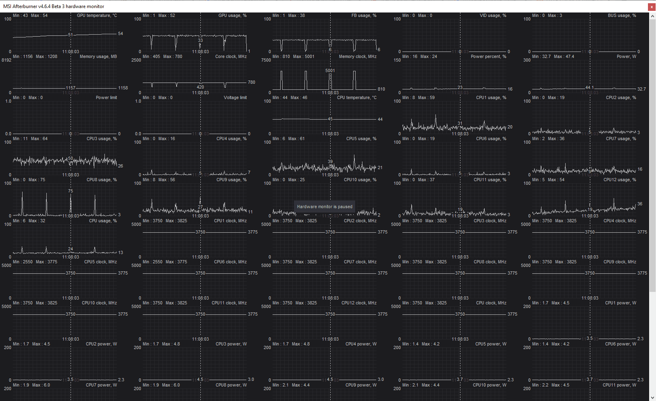Click the 'CPU1 clock, MHz' label
This screenshot has height=401, width=656.
[230, 221]
